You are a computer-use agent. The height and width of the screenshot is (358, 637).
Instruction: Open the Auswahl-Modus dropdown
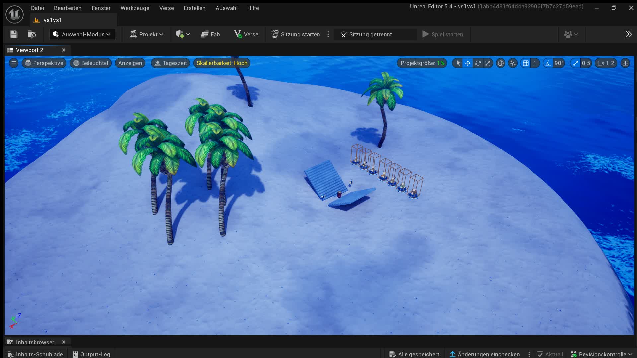(x=83, y=34)
